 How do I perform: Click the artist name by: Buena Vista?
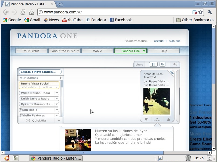(156, 82)
